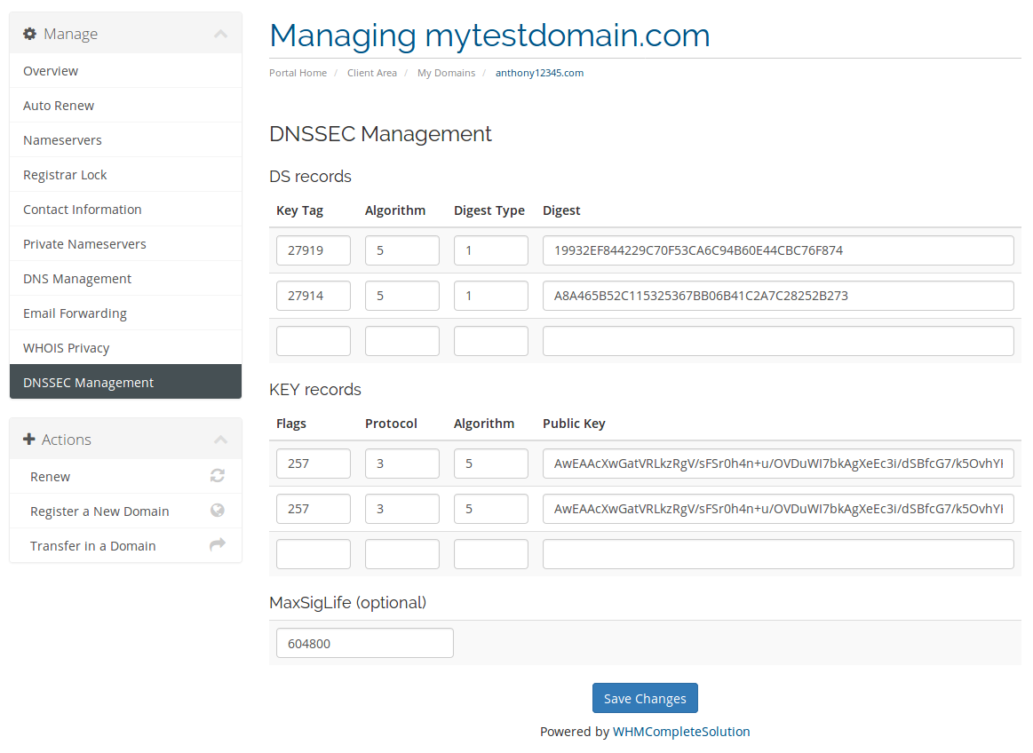Screen dimensions: 1033x753
Task: Collapse the Manage panel chevron
Action: [x=220, y=34]
